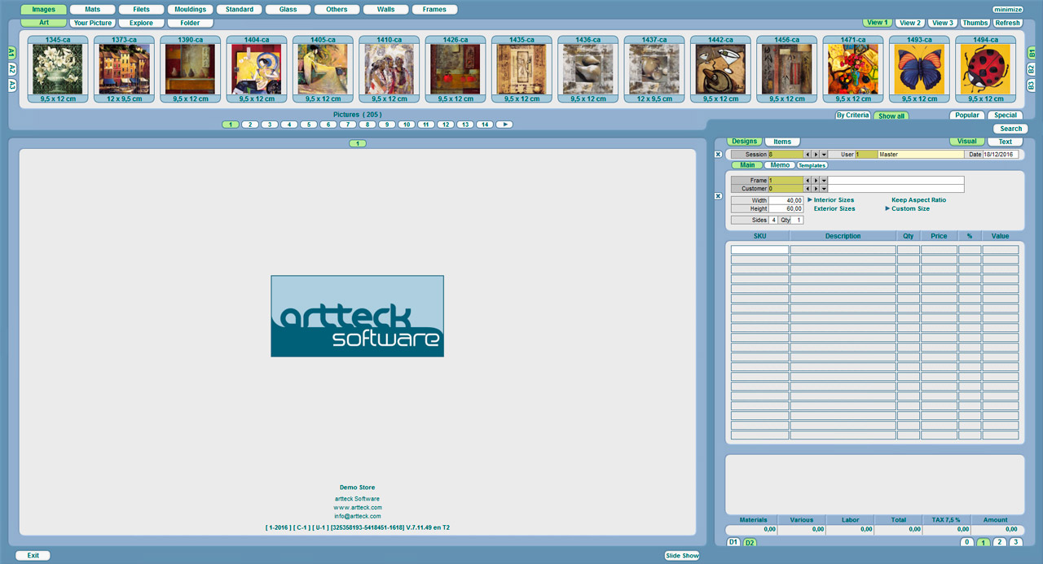This screenshot has height=564, width=1043.
Task: Filter pictures By Criteria
Action: pos(853,116)
